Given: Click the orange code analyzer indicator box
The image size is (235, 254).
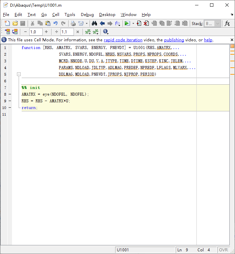Looking at the screenshot, I should (x=232, y=46).
